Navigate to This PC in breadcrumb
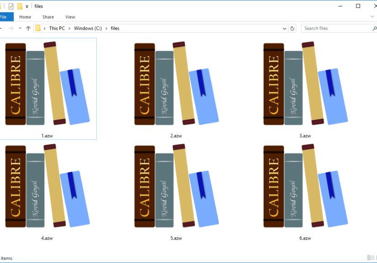This screenshot has height=263, width=377. coord(57,28)
